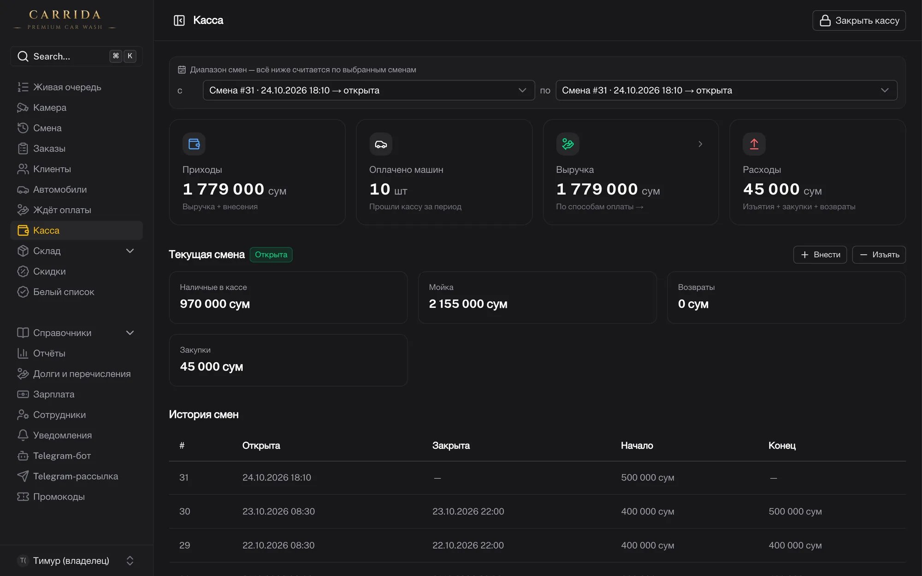
Task: Expand the Склад menu chevron
Action: click(x=130, y=251)
